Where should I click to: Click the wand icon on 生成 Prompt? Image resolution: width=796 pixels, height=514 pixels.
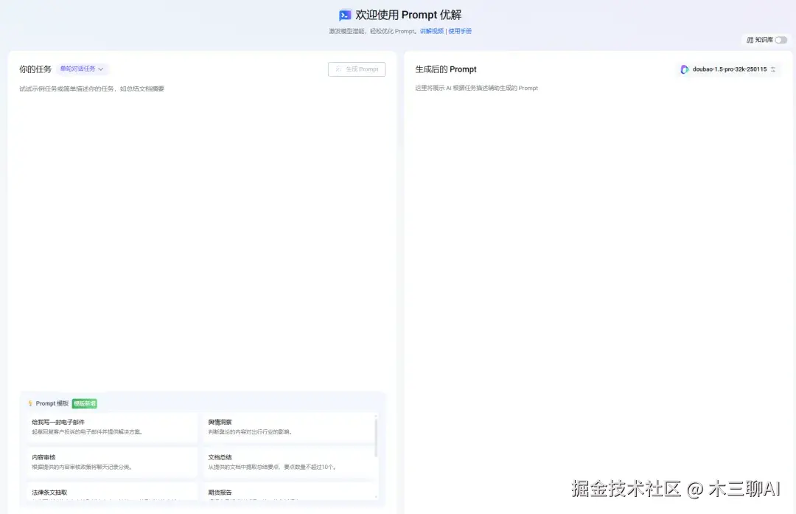pos(338,69)
